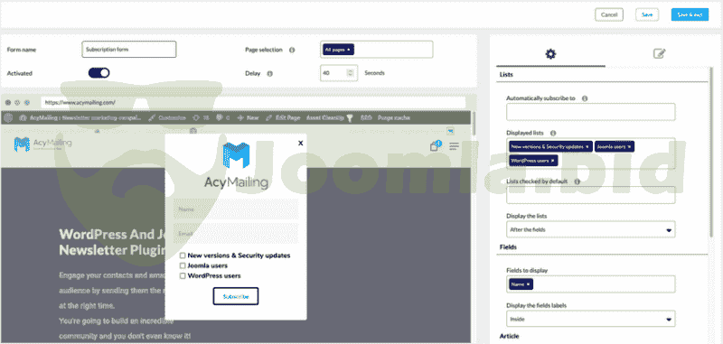
Task: Click the third preview browser circle button
Action: 27,102
